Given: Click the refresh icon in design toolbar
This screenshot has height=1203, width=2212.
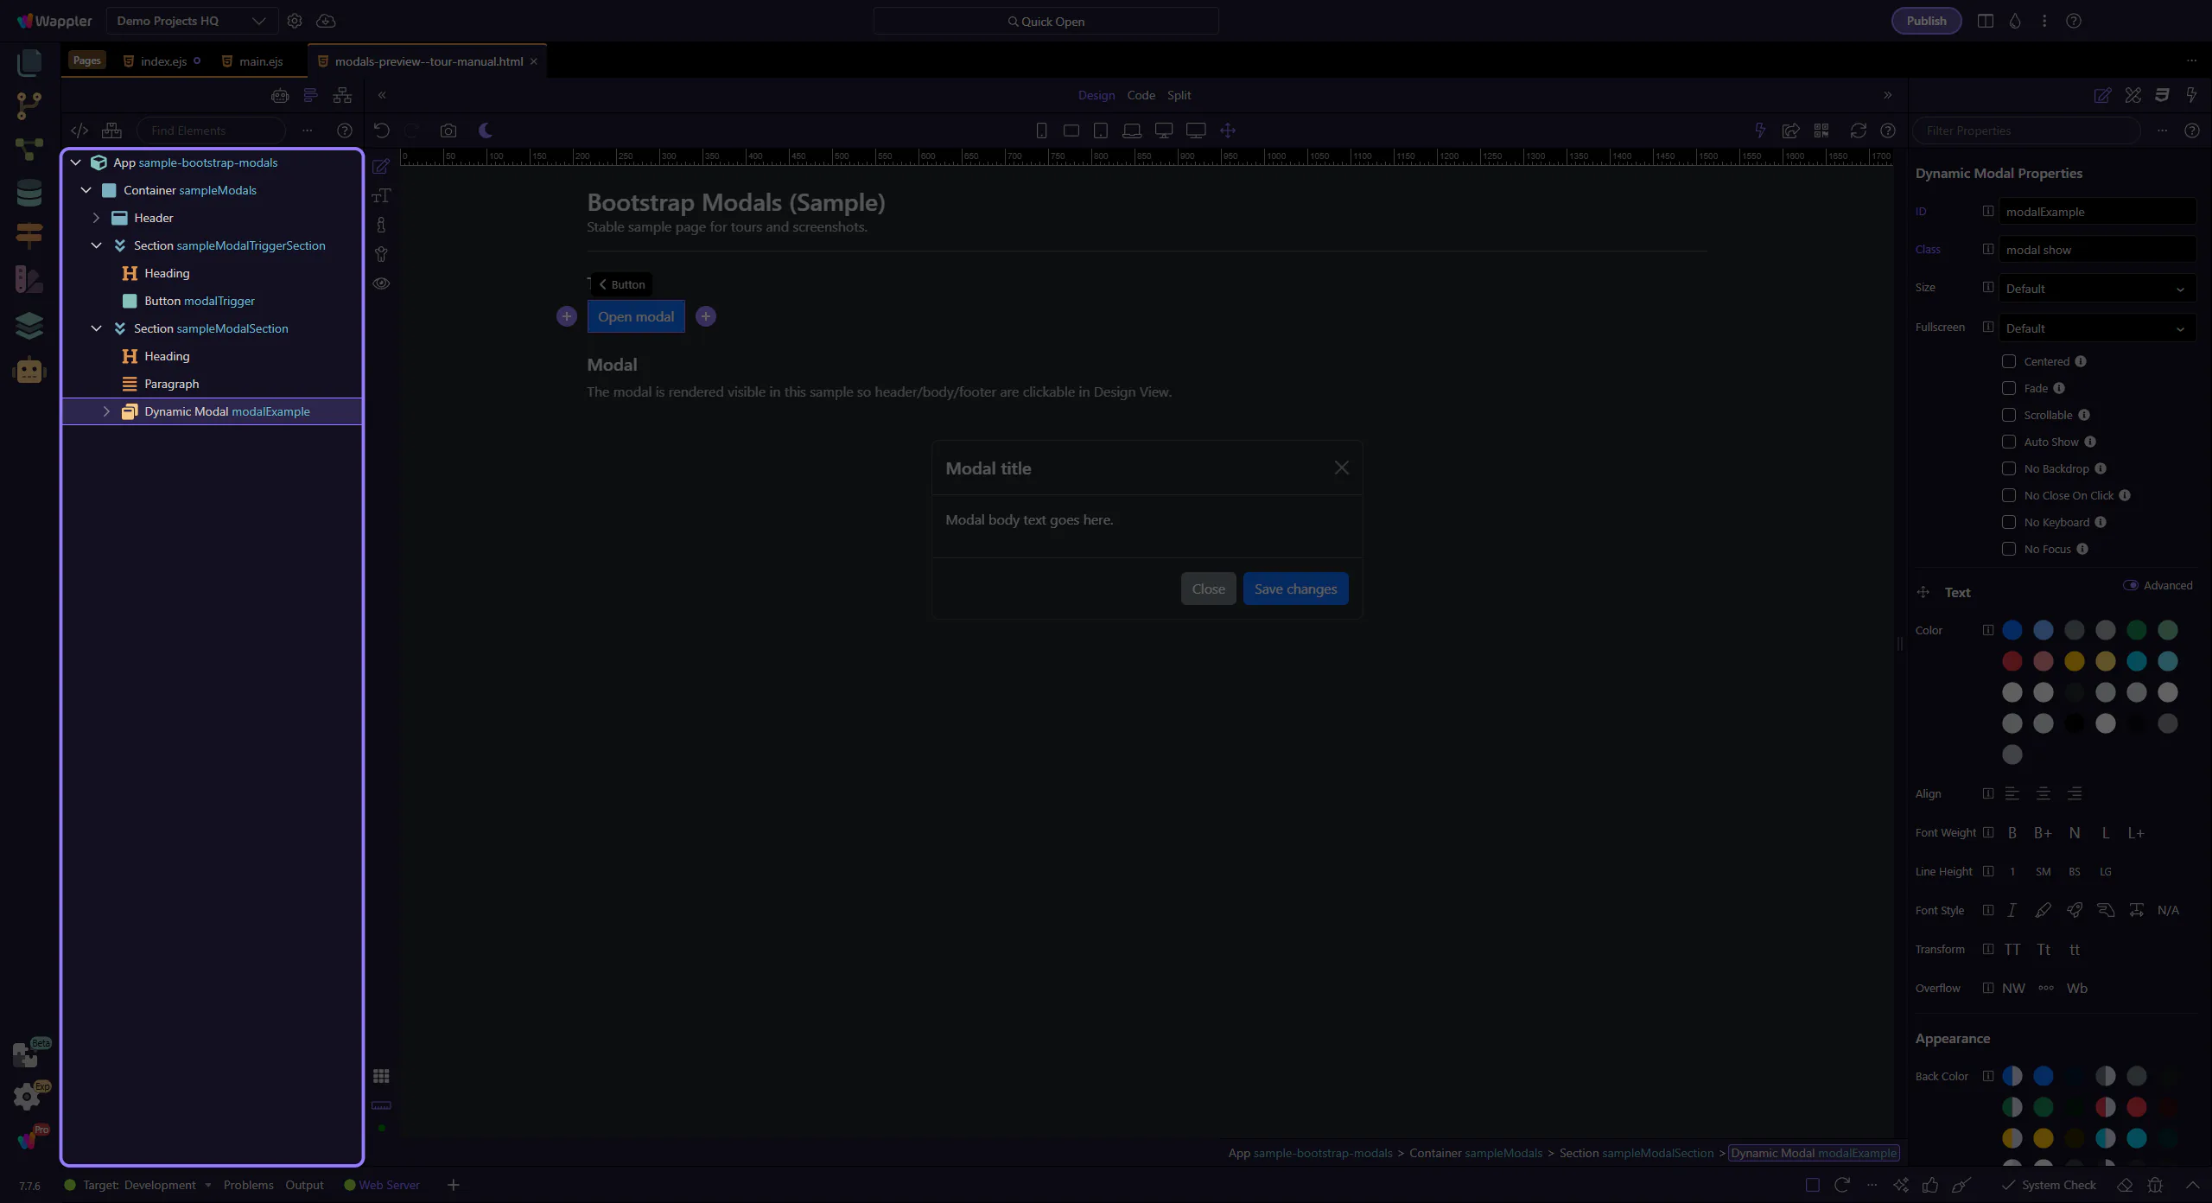Looking at the screenshot, I should [x=1858, y=130].
